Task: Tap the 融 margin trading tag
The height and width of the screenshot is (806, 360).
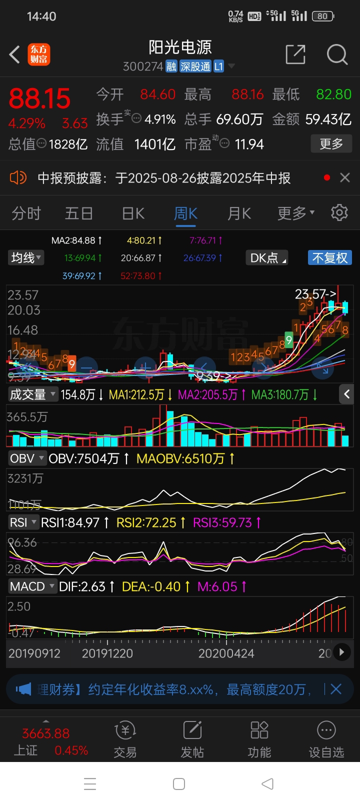Action: pyautogui.click(x=171, y=66)
